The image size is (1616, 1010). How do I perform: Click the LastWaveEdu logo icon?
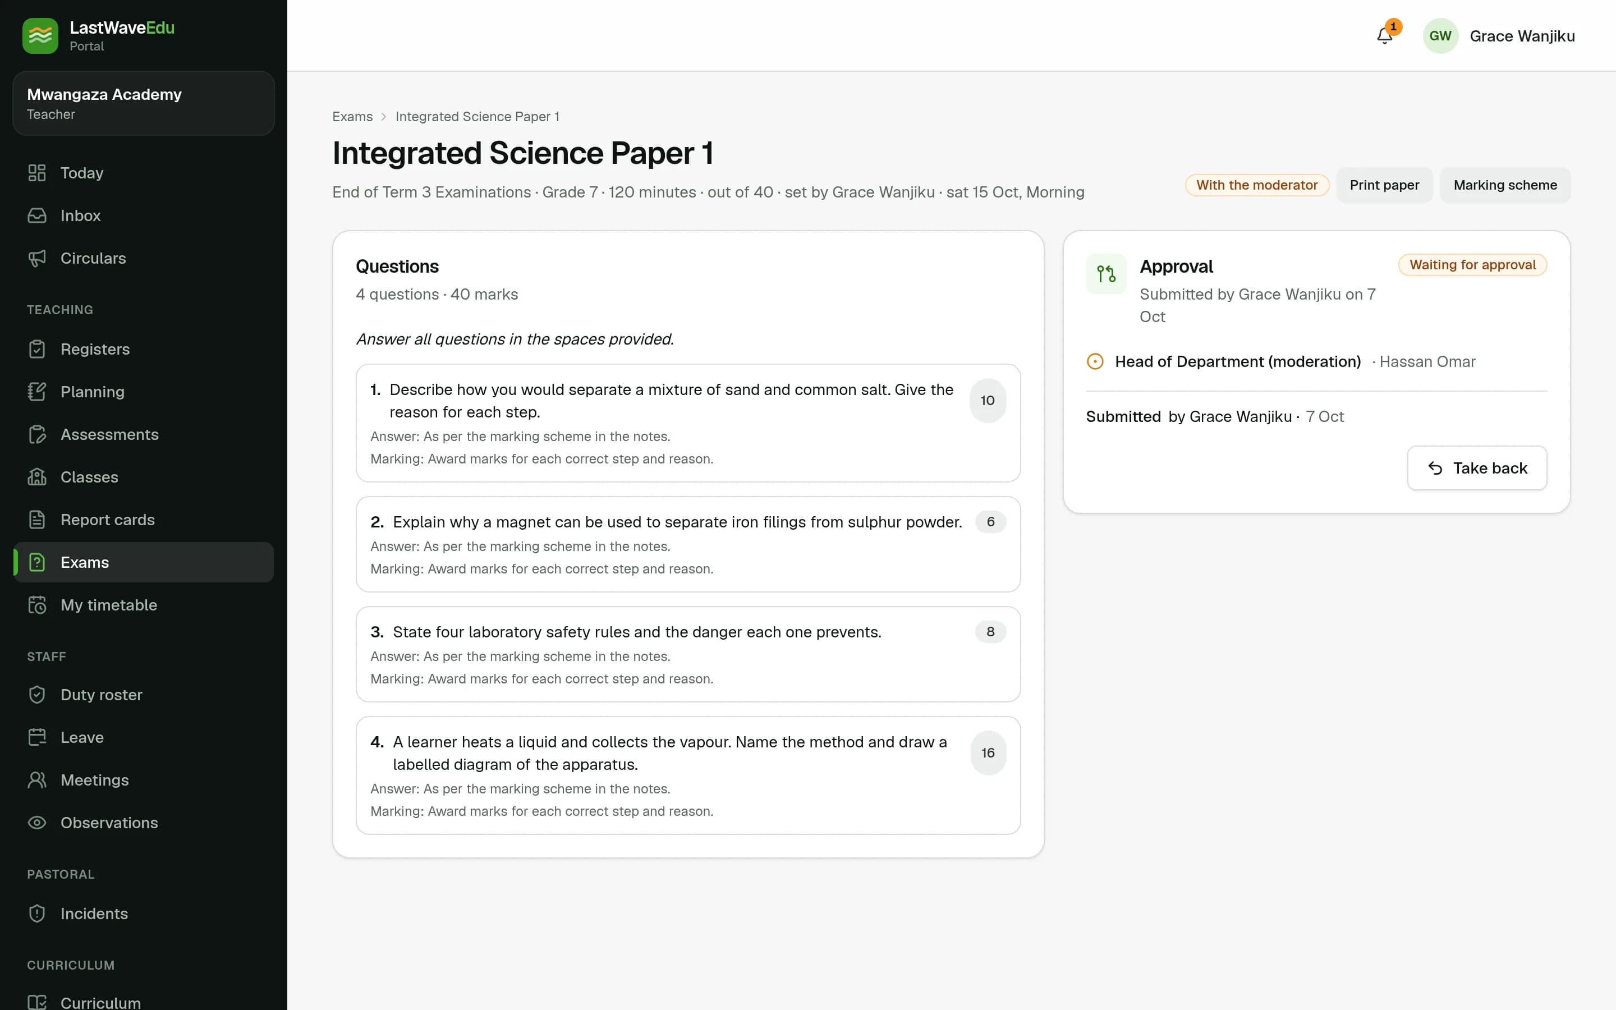coord(40,36)
